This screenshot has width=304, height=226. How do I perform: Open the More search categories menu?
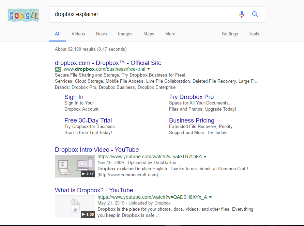pyautogui.click(x=170, y=34)
